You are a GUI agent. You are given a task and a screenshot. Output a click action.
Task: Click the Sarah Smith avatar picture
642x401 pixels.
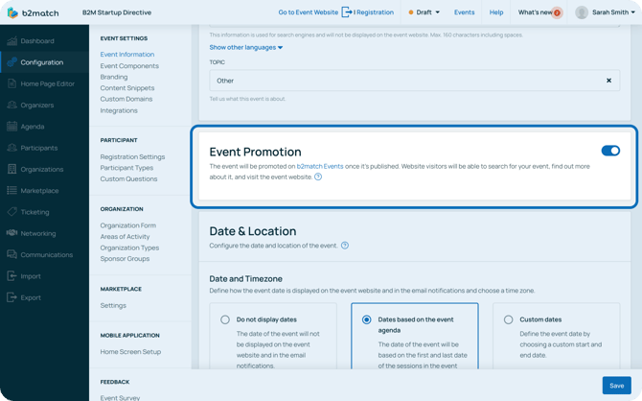(x=582, y=12)
